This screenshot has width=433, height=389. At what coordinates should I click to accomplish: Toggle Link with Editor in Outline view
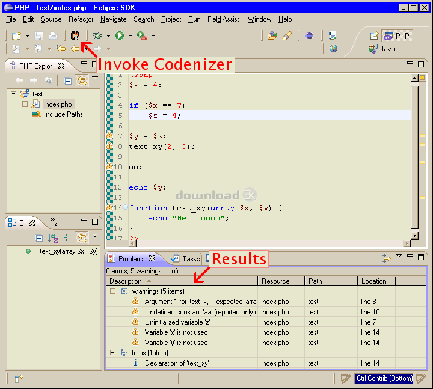(82, 238)
